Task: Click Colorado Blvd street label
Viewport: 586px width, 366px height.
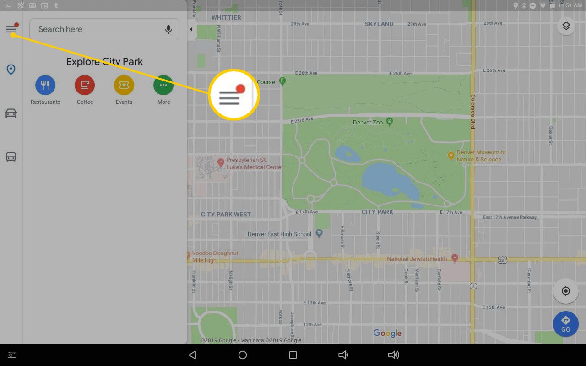Action: (x=473, y=111)
